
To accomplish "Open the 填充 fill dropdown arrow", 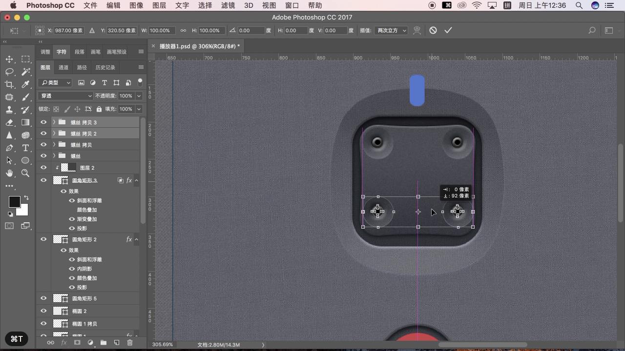I will tap(139, 109).
